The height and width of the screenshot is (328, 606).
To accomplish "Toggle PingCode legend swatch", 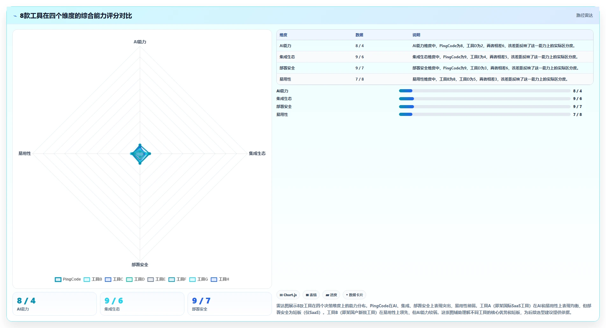I will coord(58,280).
